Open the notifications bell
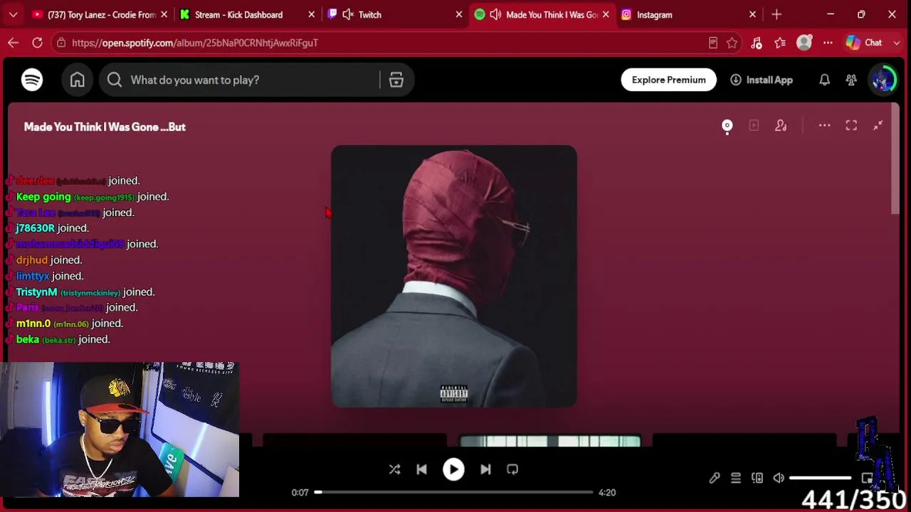Viewport: 911px width, 512px height. click(x=824, y=80)
